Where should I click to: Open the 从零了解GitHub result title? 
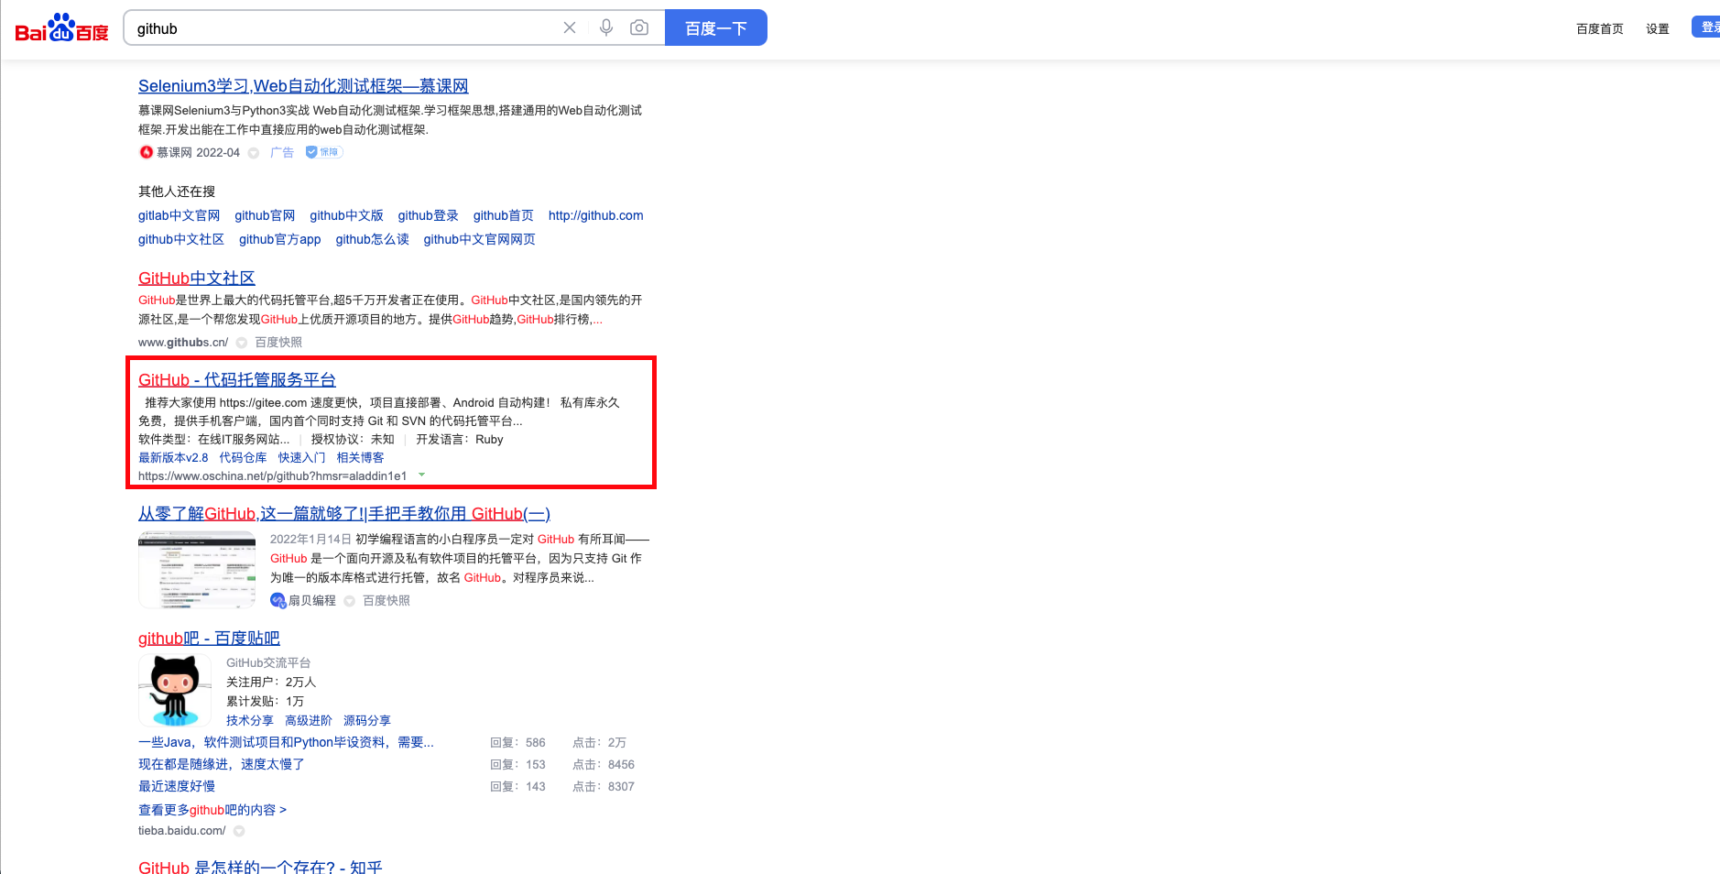[x=344, y=514]
